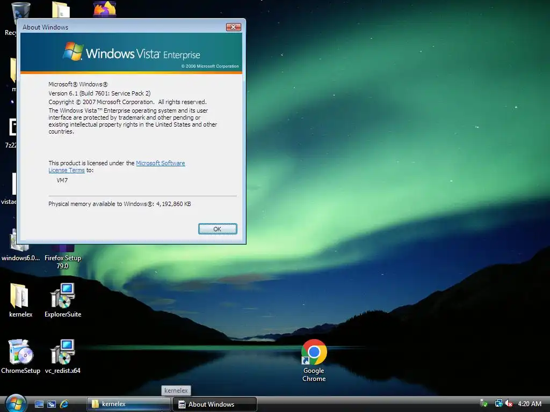Select the unlabeled folder beside Recycle Bin
This screenshot has width=550, height=412.
click(x=61, y=10)
